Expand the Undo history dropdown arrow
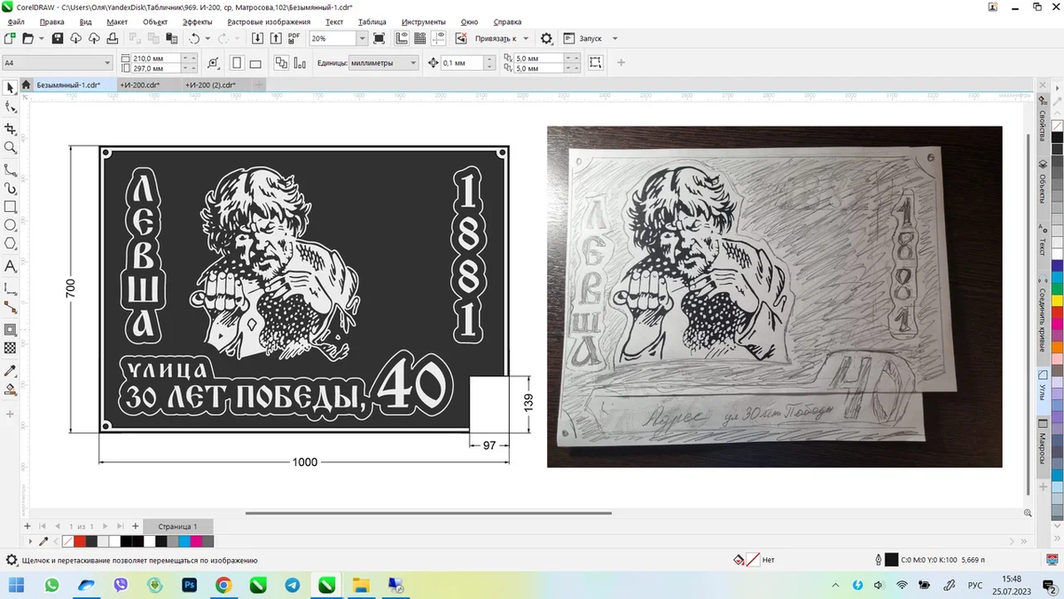1064x599 pixels. click(x=207, y=39)
